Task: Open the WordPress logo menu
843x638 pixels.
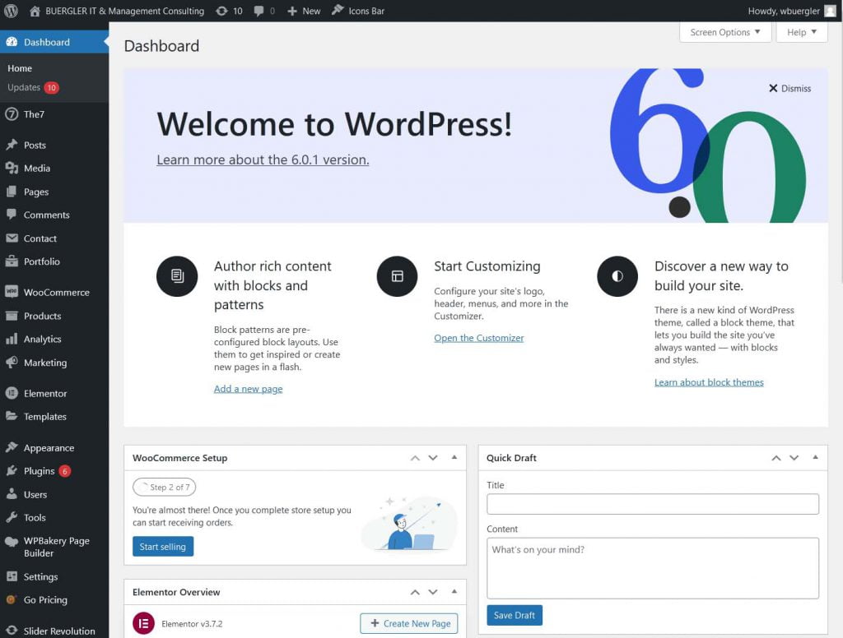Action: [11, 11]
